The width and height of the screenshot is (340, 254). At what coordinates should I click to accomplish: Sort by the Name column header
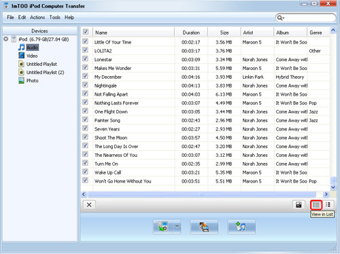pos(134,33)
